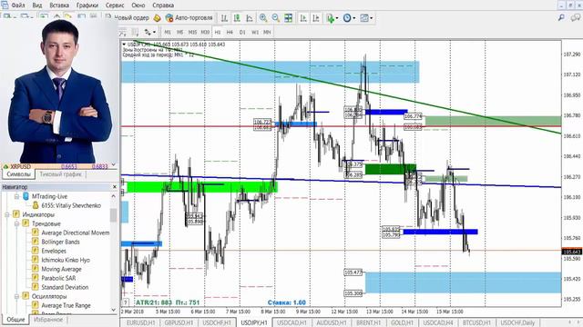Open the Сервис menu
The height and width of the screenshot is (327, 583).
pos(115,5)
